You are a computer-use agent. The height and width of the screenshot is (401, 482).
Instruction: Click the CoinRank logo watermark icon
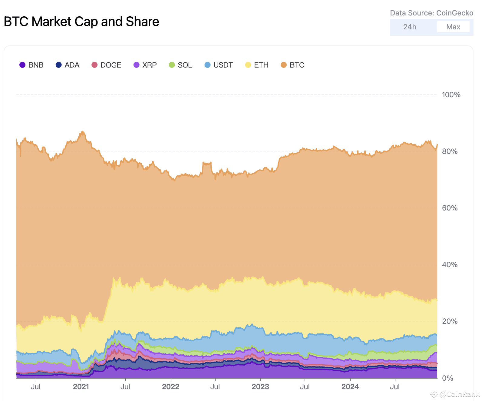pos(434,395)
